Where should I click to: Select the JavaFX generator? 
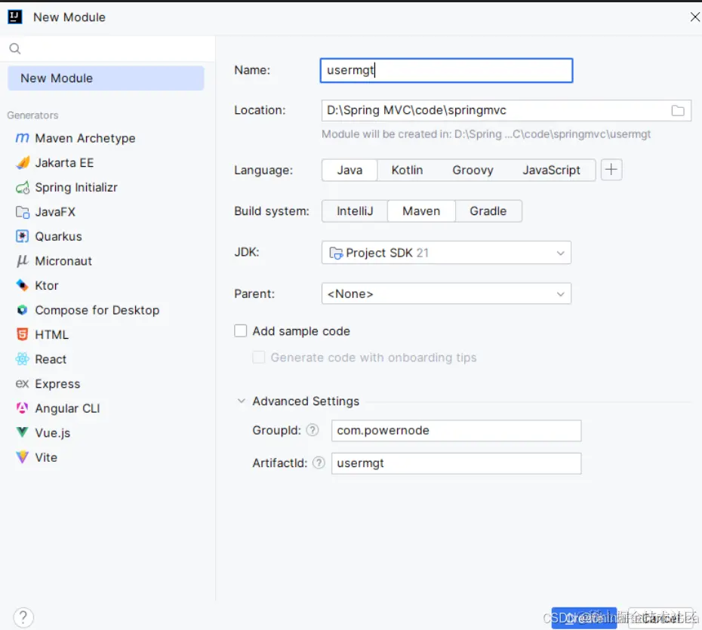pos(45,212)
